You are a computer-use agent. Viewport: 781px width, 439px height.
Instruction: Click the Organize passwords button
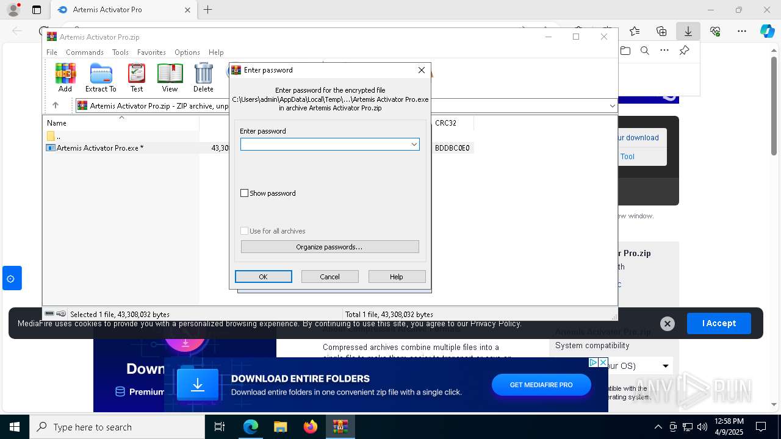(329, 247)
